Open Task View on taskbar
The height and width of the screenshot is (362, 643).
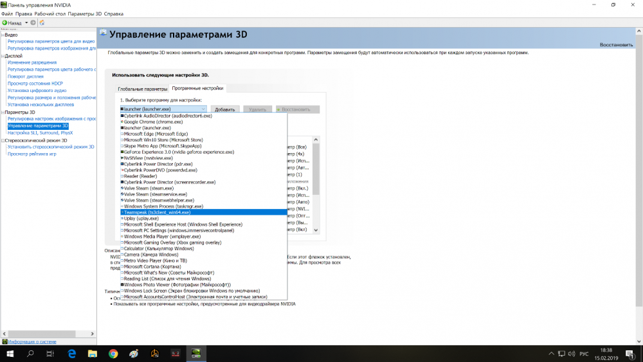click(50, 354)
